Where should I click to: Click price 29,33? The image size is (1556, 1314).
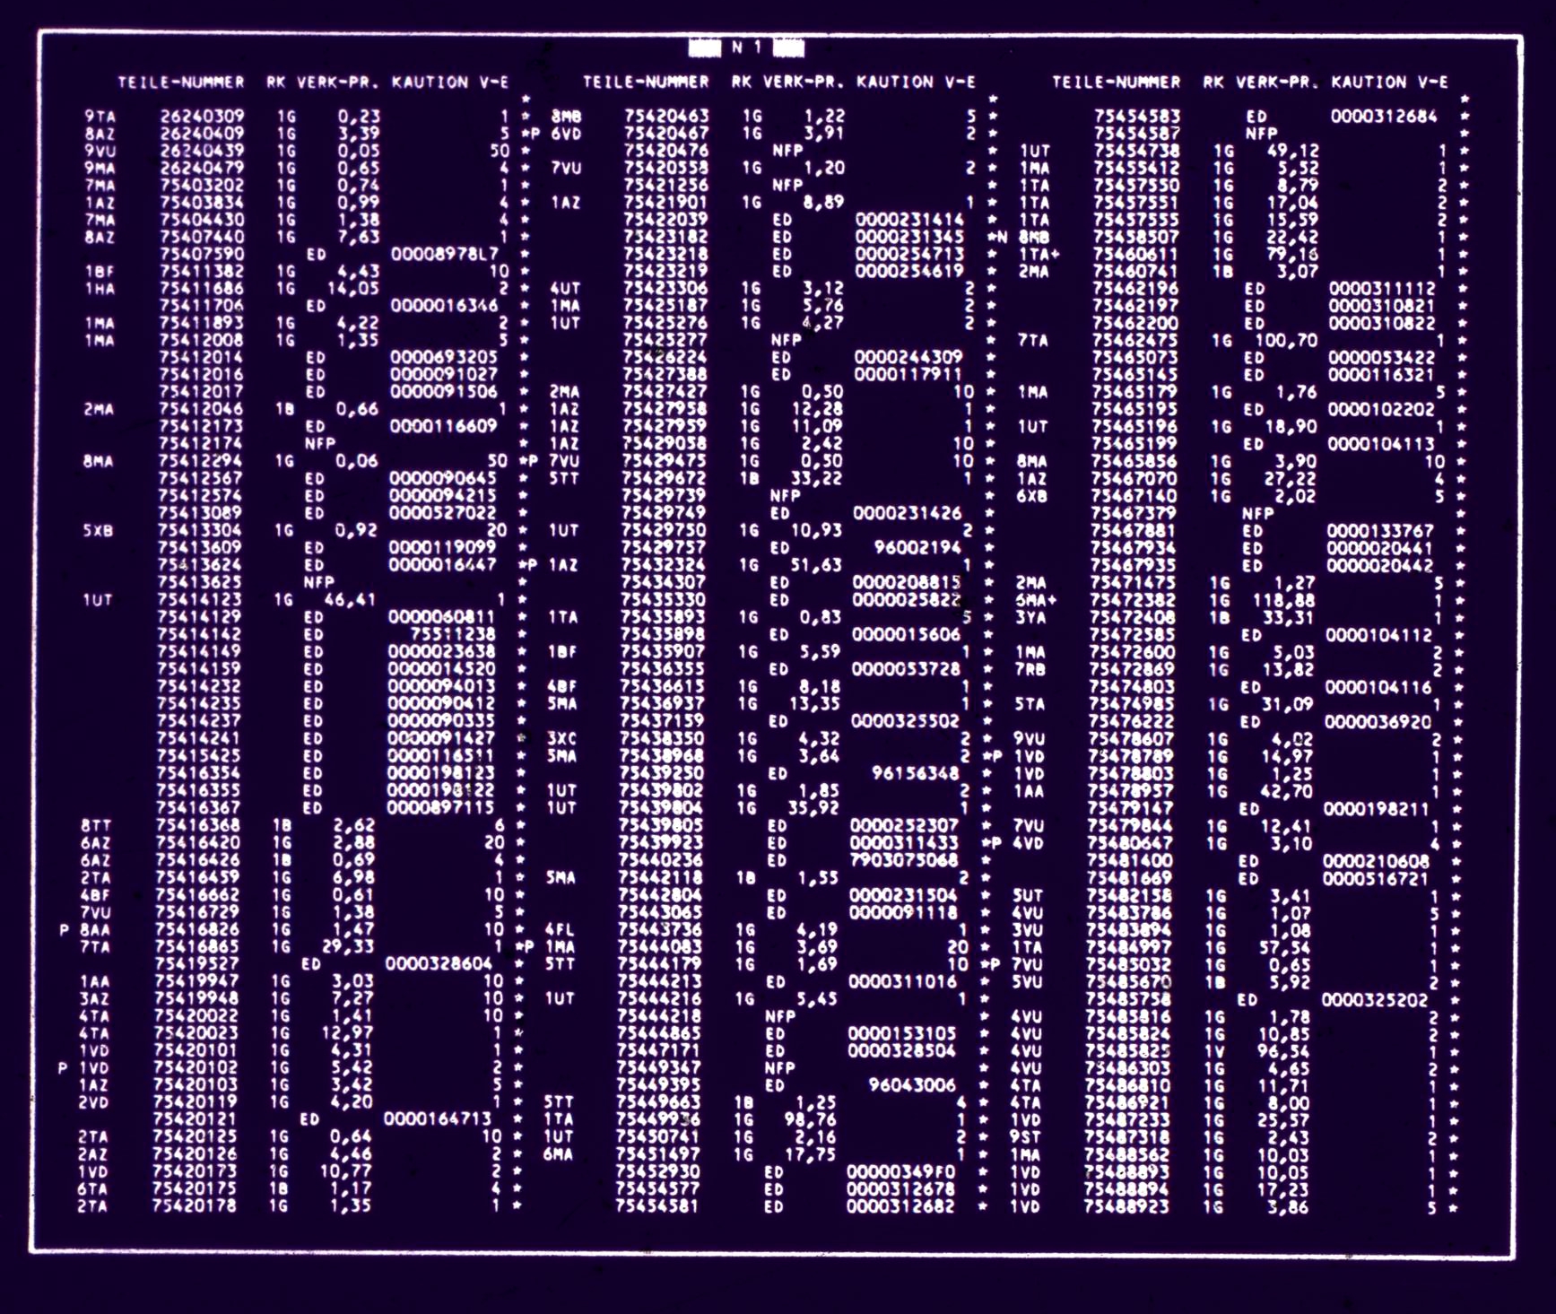point(347,946)
